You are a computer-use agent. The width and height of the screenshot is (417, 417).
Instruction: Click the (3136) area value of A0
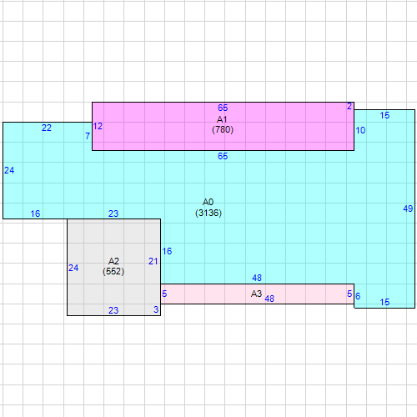coord(208,213)
